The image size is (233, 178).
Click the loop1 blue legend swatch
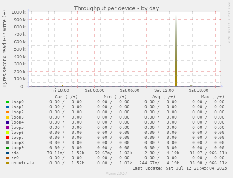click(x=7, y=107)
